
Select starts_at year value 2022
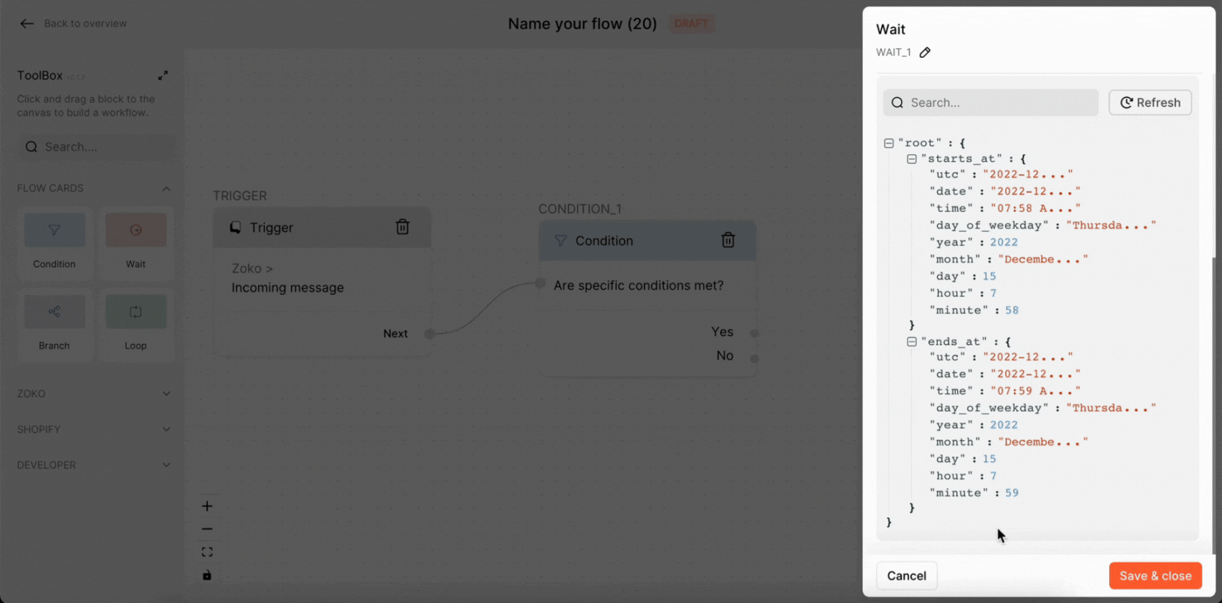coord(1004,242)
